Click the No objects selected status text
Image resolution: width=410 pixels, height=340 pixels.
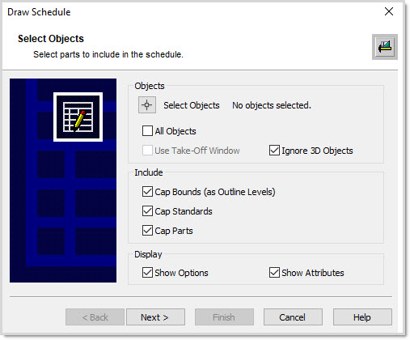pos(272,105)
